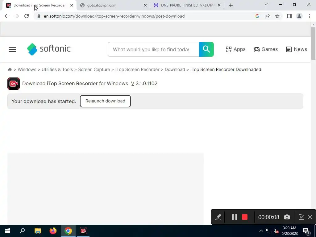
Task: Reload the Softonic page
Action: (27, 16)
